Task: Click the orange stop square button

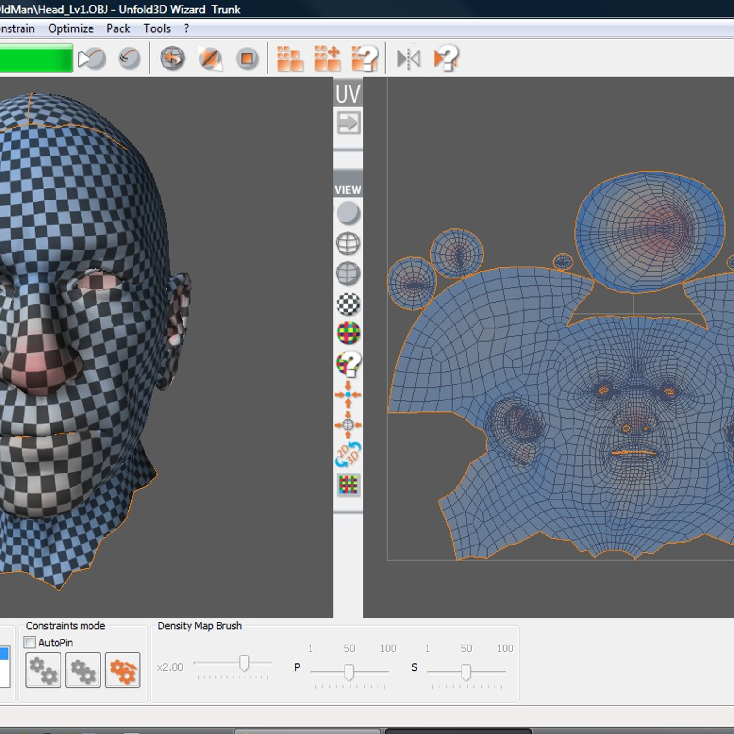Action: click(247, 59)
